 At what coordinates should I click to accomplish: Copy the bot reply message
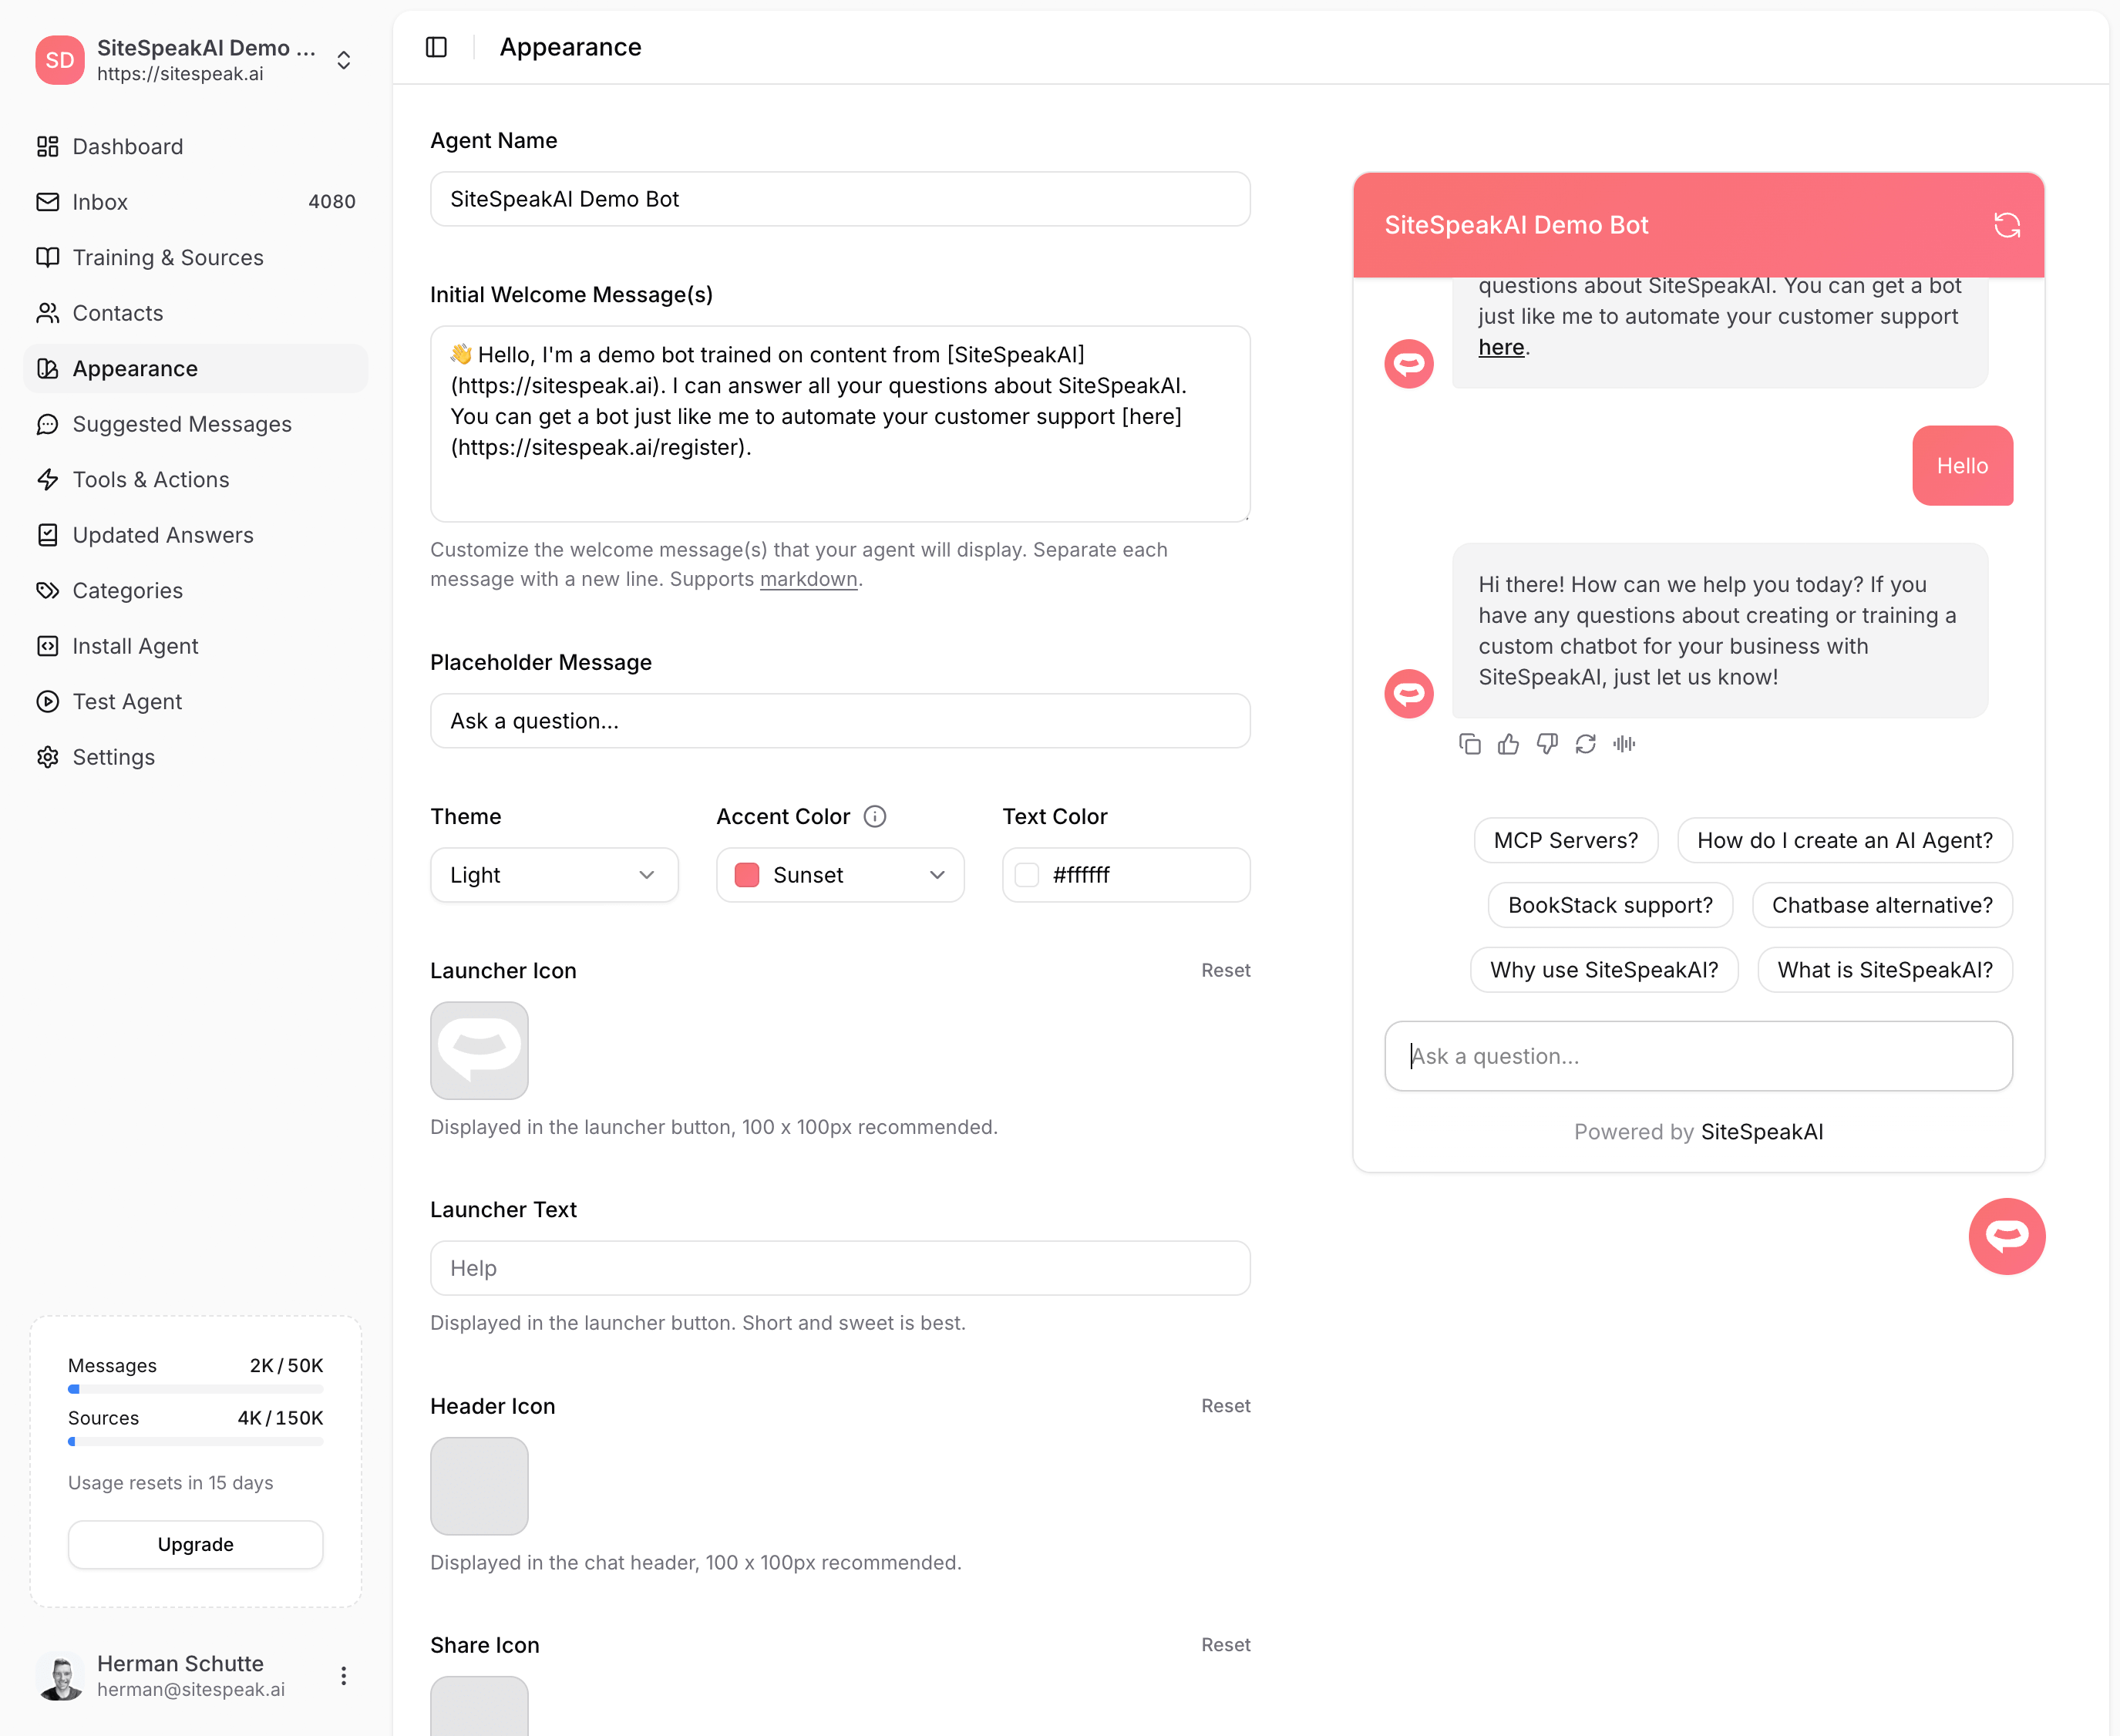(x=1469, y=744)
